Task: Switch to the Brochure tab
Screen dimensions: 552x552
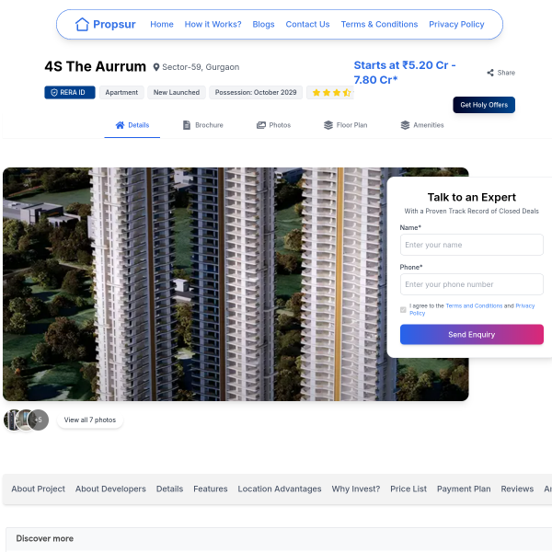Action: point(203,125)
